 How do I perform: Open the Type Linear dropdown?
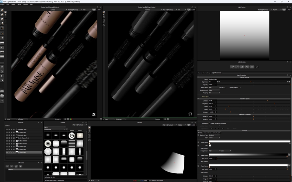point(214,138)
